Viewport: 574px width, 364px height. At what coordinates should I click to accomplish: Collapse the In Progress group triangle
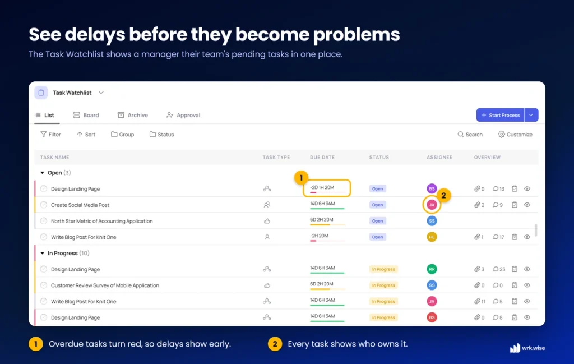coord(42,253)
